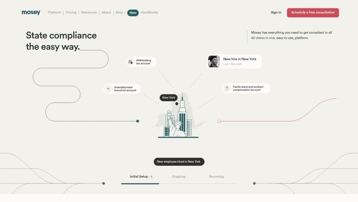Screen dimensions: 358x202
Task: Click the plus icon beside Unemployment insurance account
Action: [108, 89]
